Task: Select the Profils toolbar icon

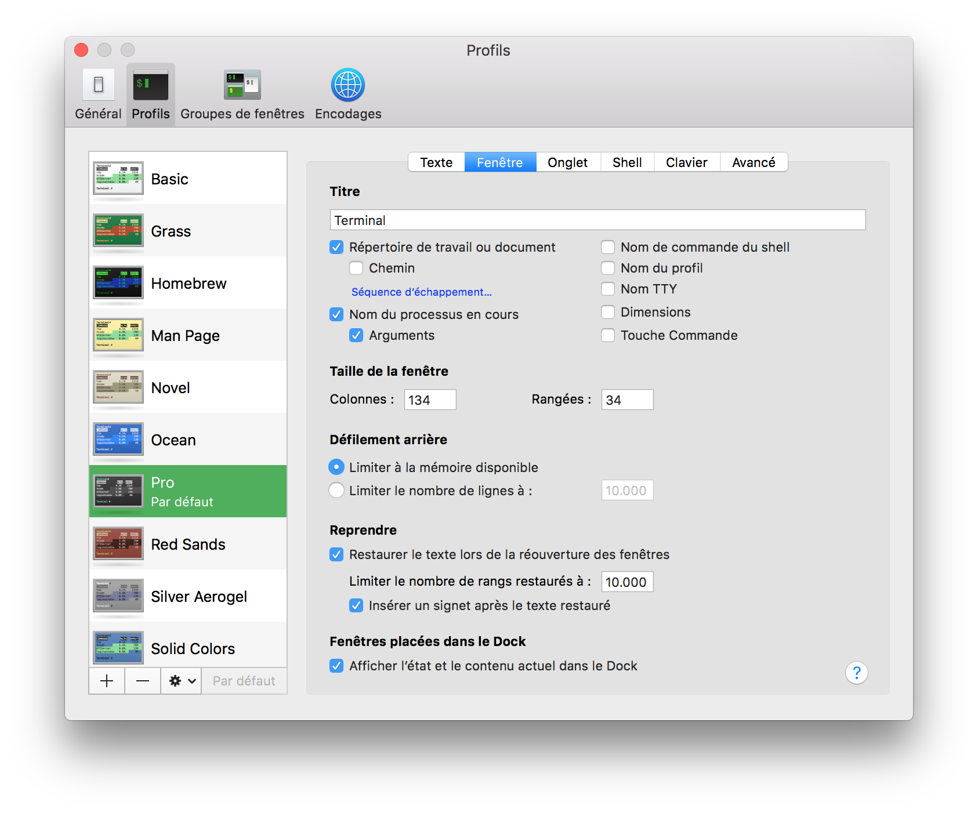Action: [x=150, y=93]
